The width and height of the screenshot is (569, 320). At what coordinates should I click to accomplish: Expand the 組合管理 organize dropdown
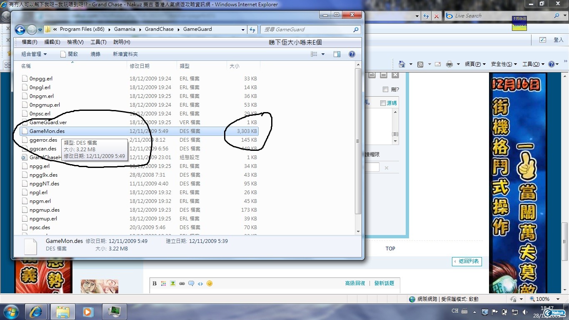tap(34, 54)
